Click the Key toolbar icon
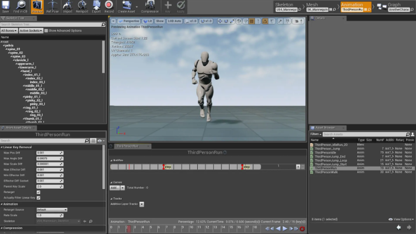 tap(168, 7)
